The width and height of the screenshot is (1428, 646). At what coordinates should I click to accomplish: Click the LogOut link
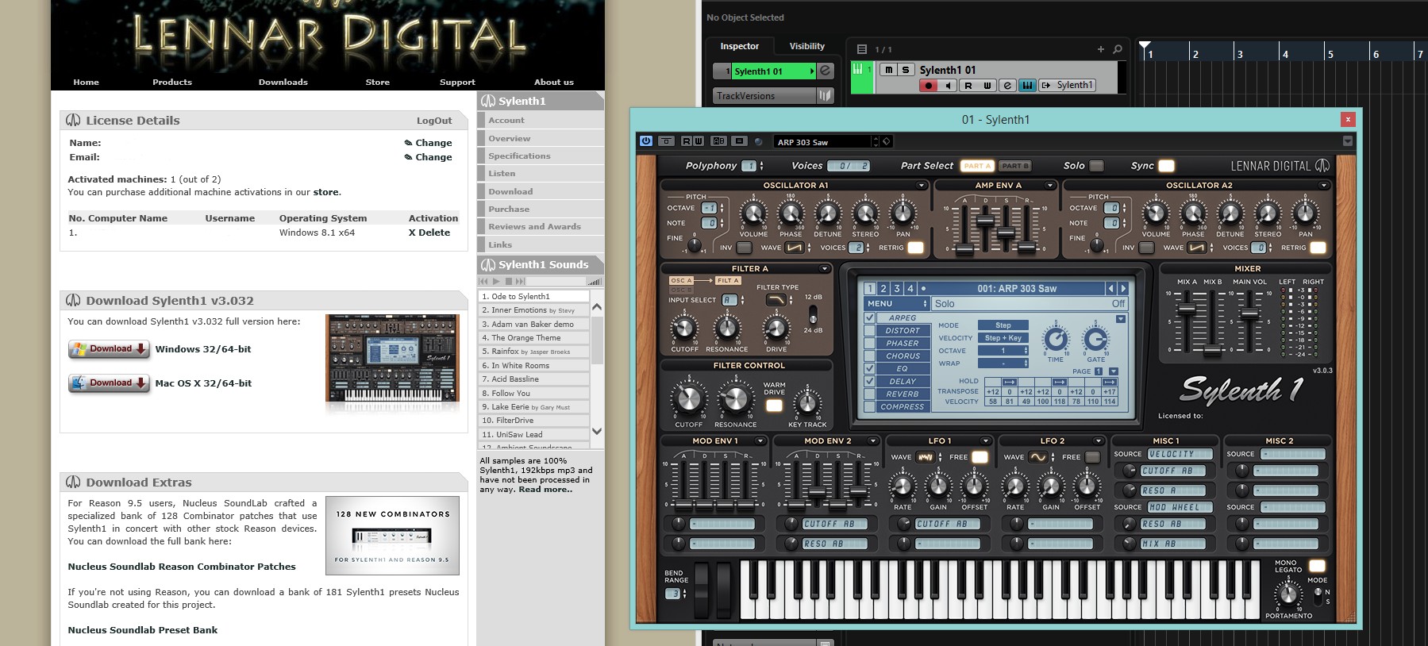(x=434, y=121)
